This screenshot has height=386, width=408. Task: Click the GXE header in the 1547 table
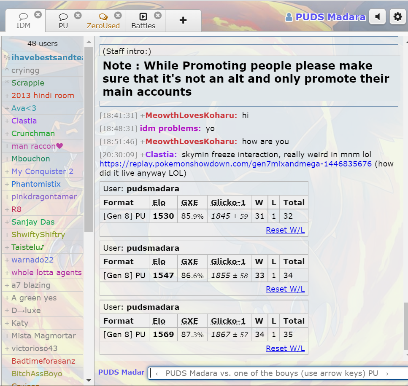click(189, 262)
